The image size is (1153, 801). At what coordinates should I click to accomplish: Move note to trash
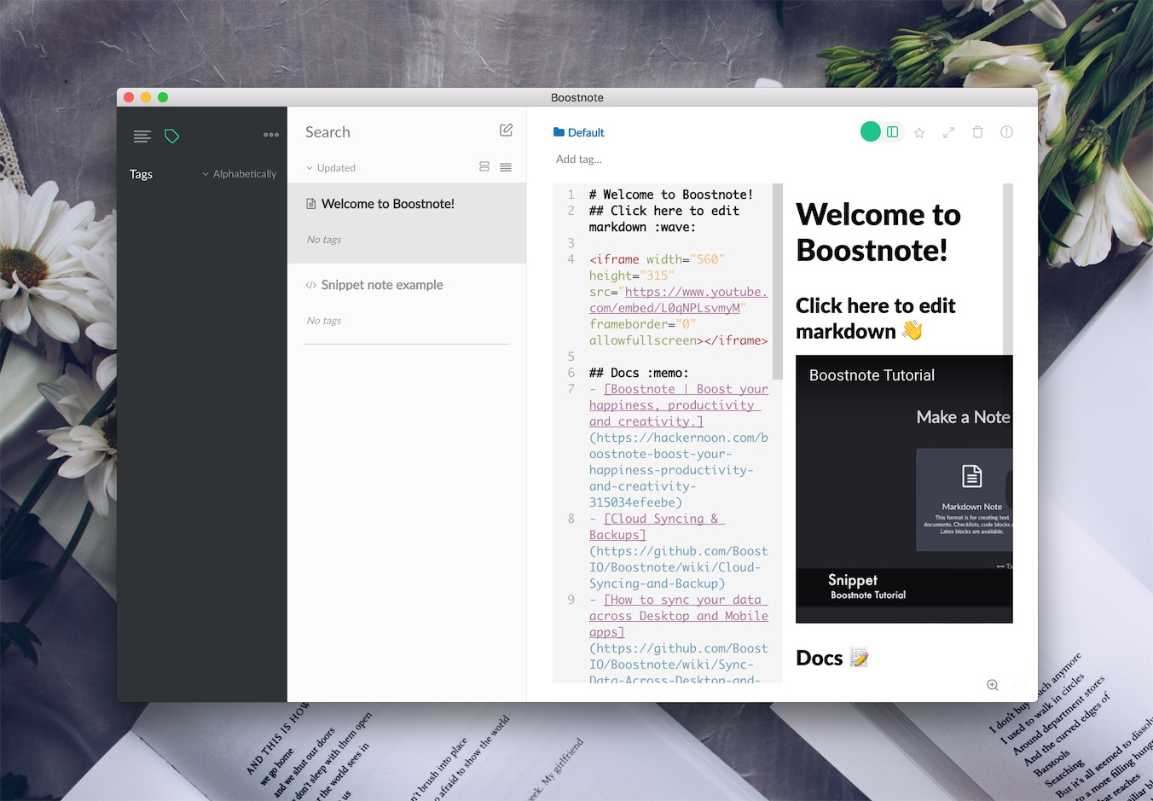977,132
